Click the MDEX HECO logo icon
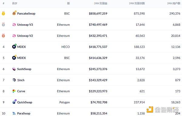This screenshot has height=116, width=182. point(14,47)
